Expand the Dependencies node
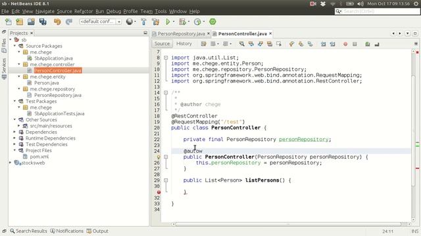421x236 pixels. (x=14, y=132)
